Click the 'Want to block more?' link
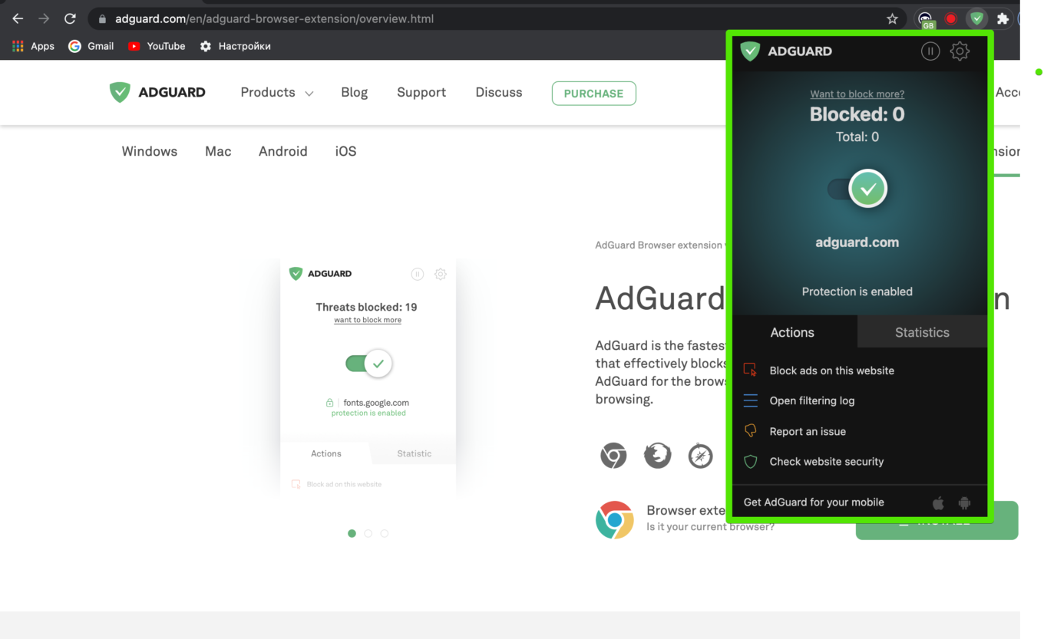 point(857,94)
